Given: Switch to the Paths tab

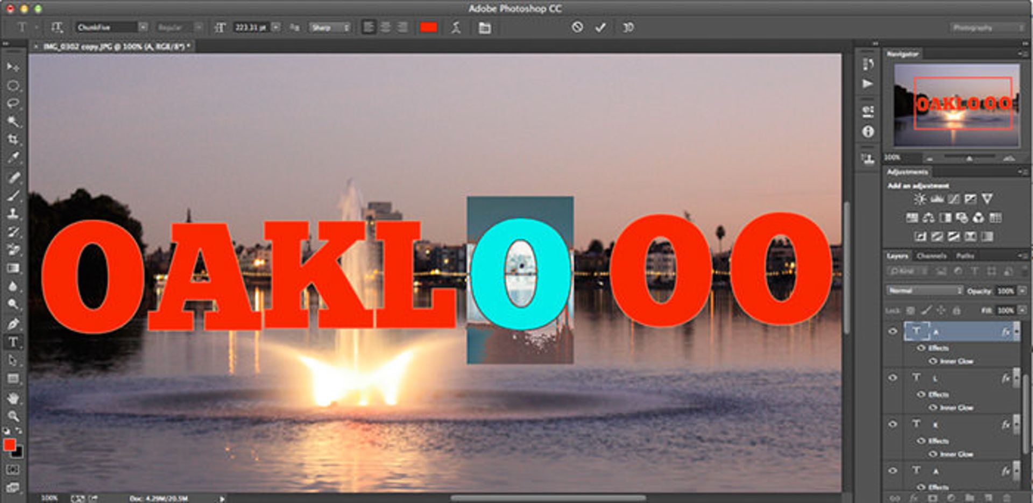Looking at the screenshot, I should (x=965, y=256).
